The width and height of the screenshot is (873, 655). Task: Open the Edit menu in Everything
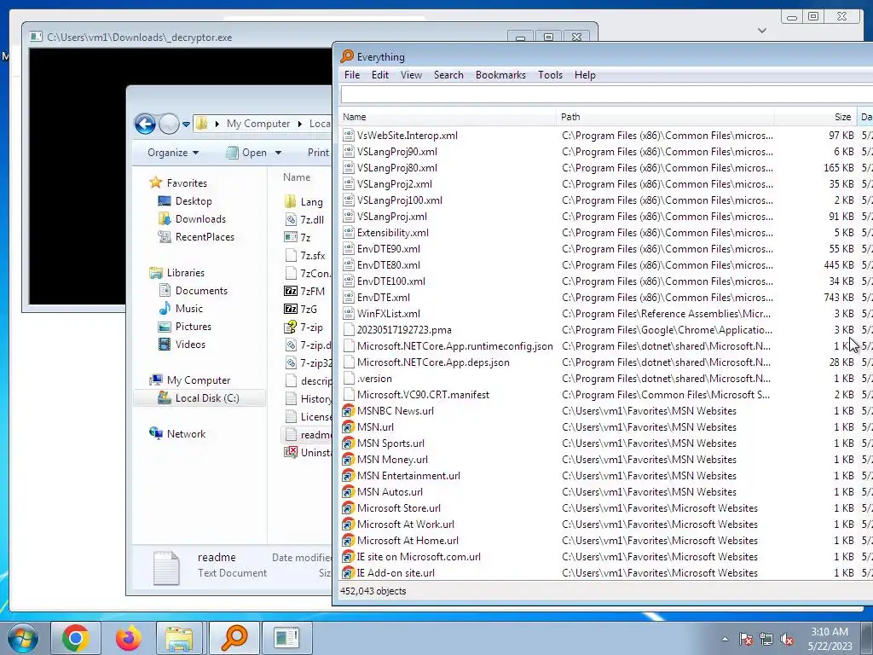tap(379, 75)
